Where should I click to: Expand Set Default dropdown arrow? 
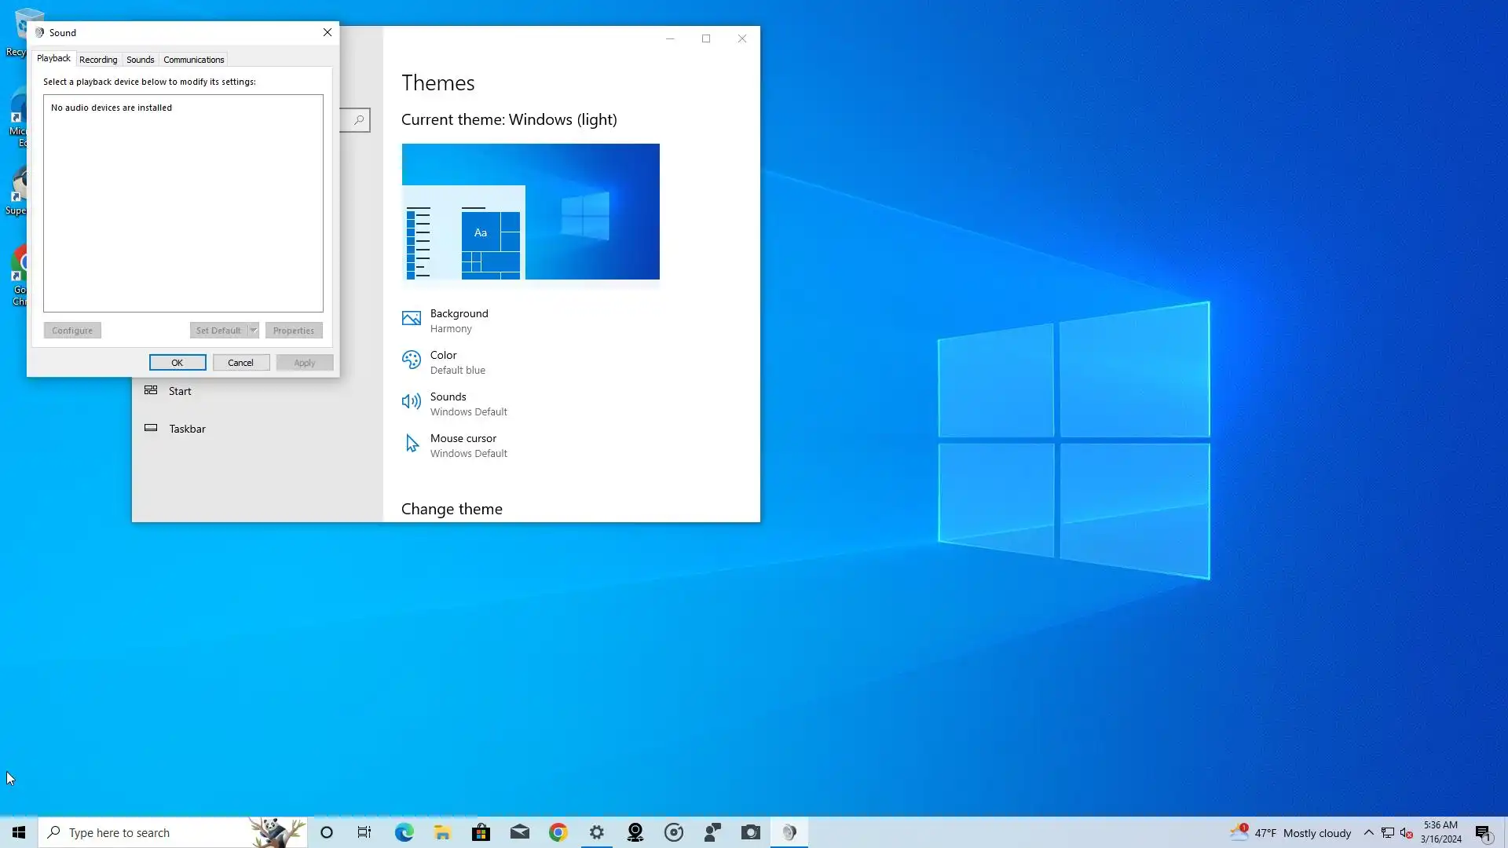pyautogui.click(x=253, y=331)
